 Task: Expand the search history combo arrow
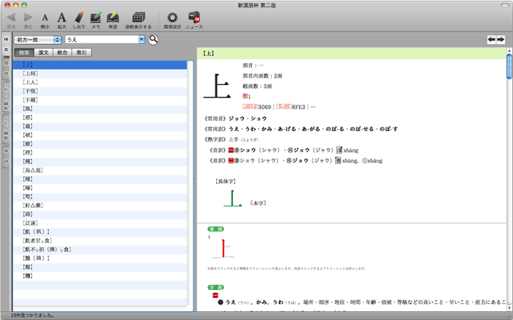pyautogui.click(x=141, y=40)
